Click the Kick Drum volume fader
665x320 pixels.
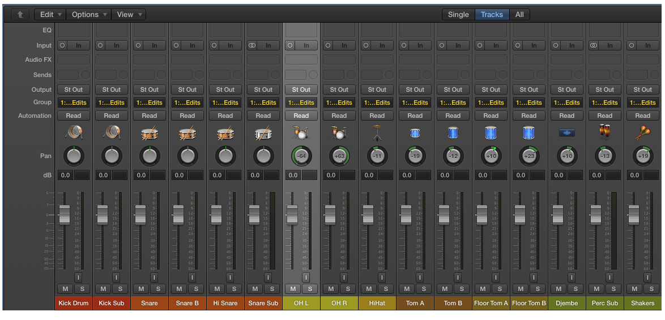[65, 215]
